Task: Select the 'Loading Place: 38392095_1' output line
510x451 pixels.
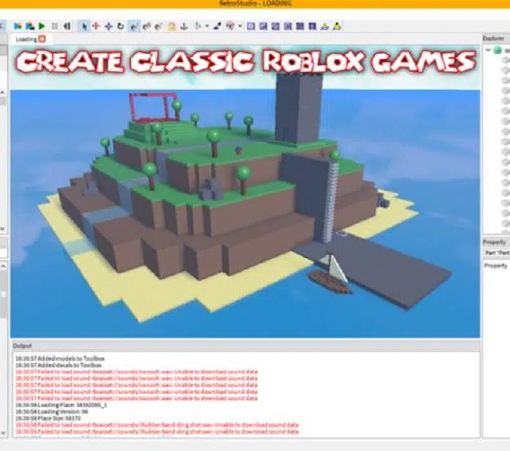Action: pos(61,405)
